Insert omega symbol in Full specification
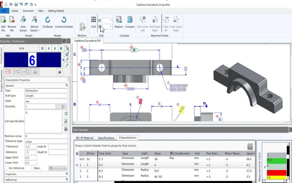The width and height of the screenshot is (292, 183). [66, 113]
